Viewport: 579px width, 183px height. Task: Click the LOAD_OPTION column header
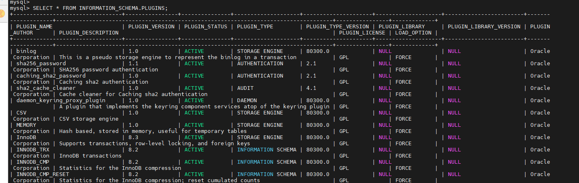(x=413, y=33)
